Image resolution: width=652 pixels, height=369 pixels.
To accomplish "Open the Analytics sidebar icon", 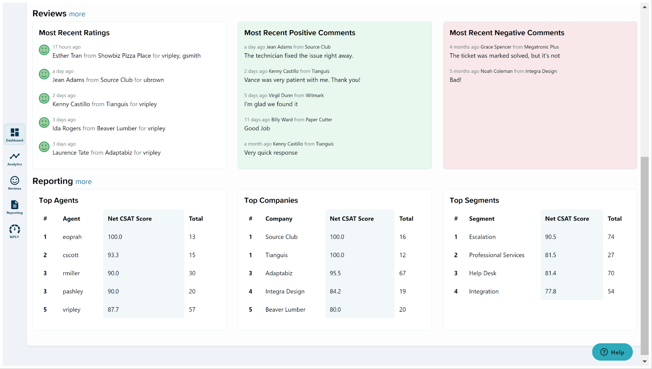I will pyautogui.click(x=15, y=159).
